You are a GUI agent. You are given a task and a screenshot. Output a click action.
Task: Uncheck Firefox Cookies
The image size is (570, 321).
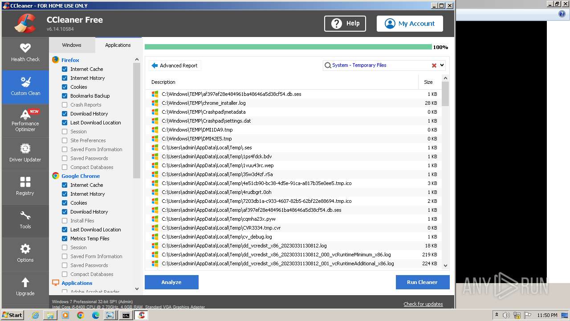[65, 87]
